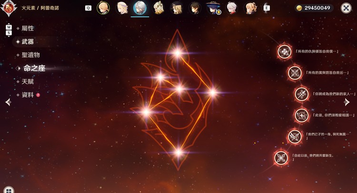357x193 pixels.
Task: Click the header text 火元素 / 阿蕾奇諾
Action: (40, 8)
